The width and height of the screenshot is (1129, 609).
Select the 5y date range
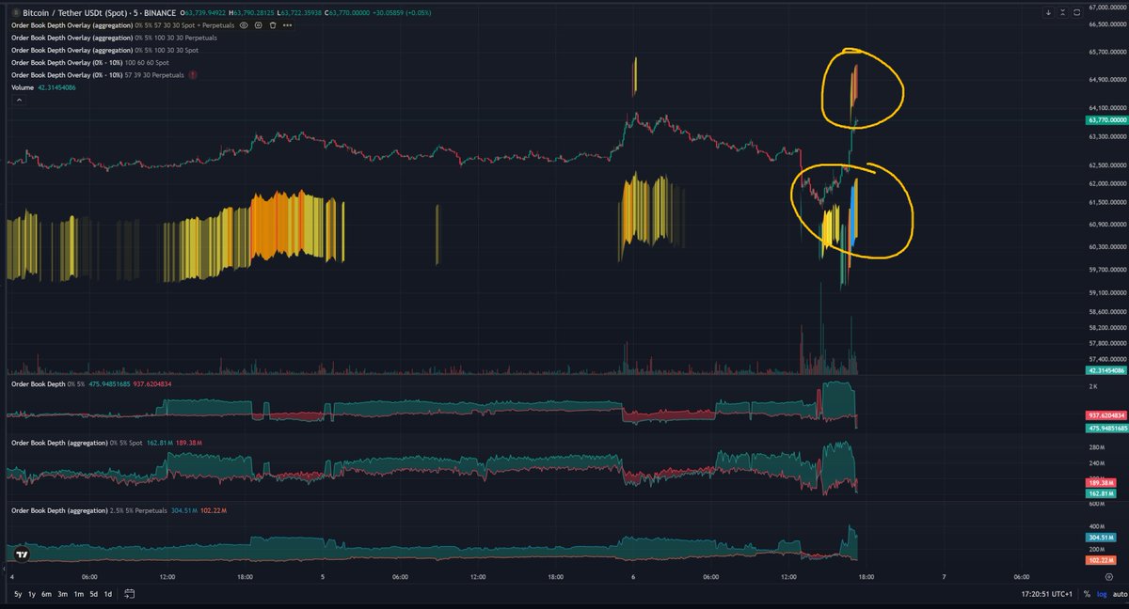coord(18,594)
